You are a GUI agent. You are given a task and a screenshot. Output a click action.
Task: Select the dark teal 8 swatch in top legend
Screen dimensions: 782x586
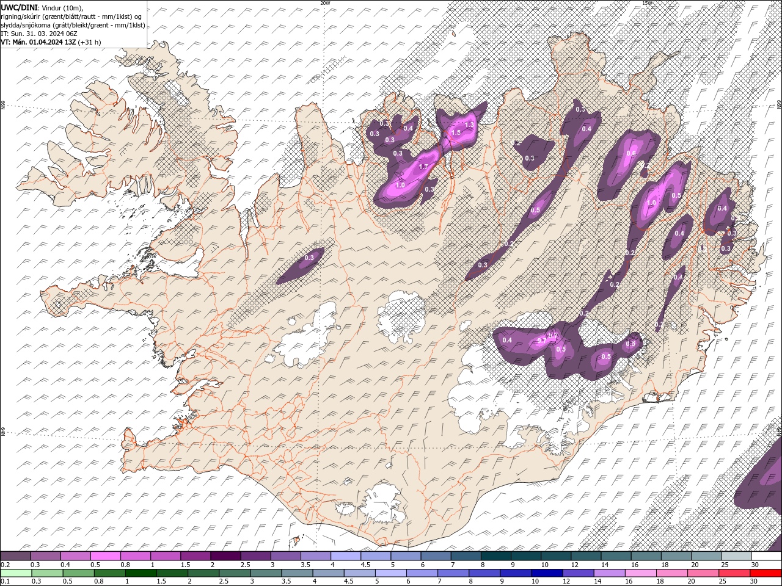coord(495,556)
